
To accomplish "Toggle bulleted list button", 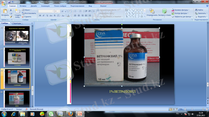I will point(75,11).
